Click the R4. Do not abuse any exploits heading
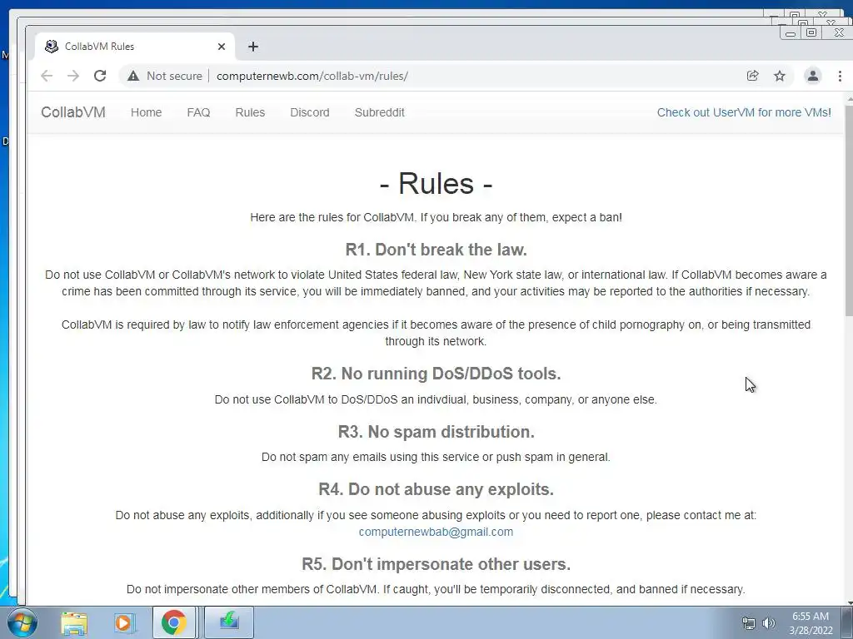Viewport: 853px width, 639px height. 436,489
